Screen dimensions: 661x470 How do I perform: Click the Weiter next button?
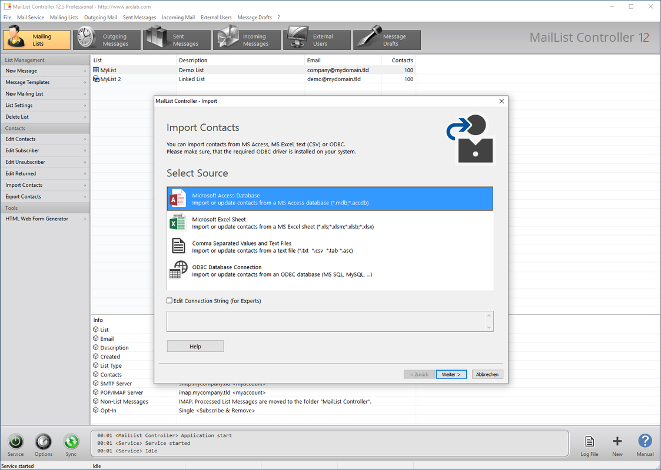[451, 374]
